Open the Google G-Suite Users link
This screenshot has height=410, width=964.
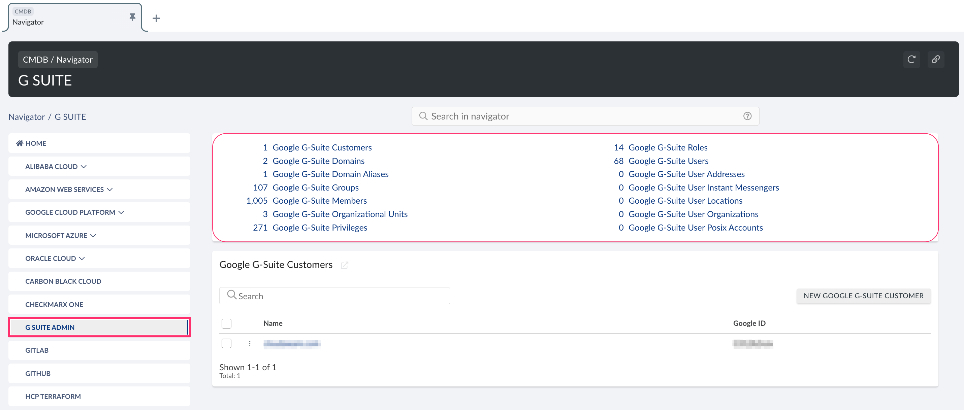[x=668, y=161]
